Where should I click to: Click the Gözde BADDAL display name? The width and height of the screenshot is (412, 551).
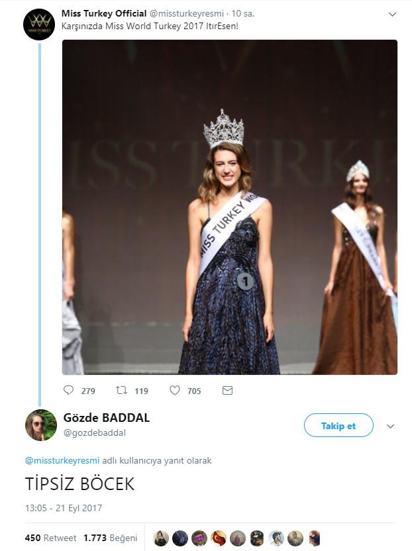point(107,418)
